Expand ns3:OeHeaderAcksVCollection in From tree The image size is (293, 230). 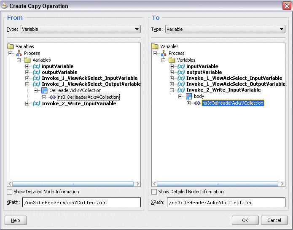[x=44, y=97]
